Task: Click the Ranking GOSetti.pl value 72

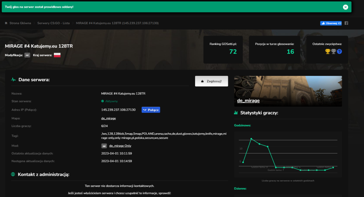Action: [233, 52]
